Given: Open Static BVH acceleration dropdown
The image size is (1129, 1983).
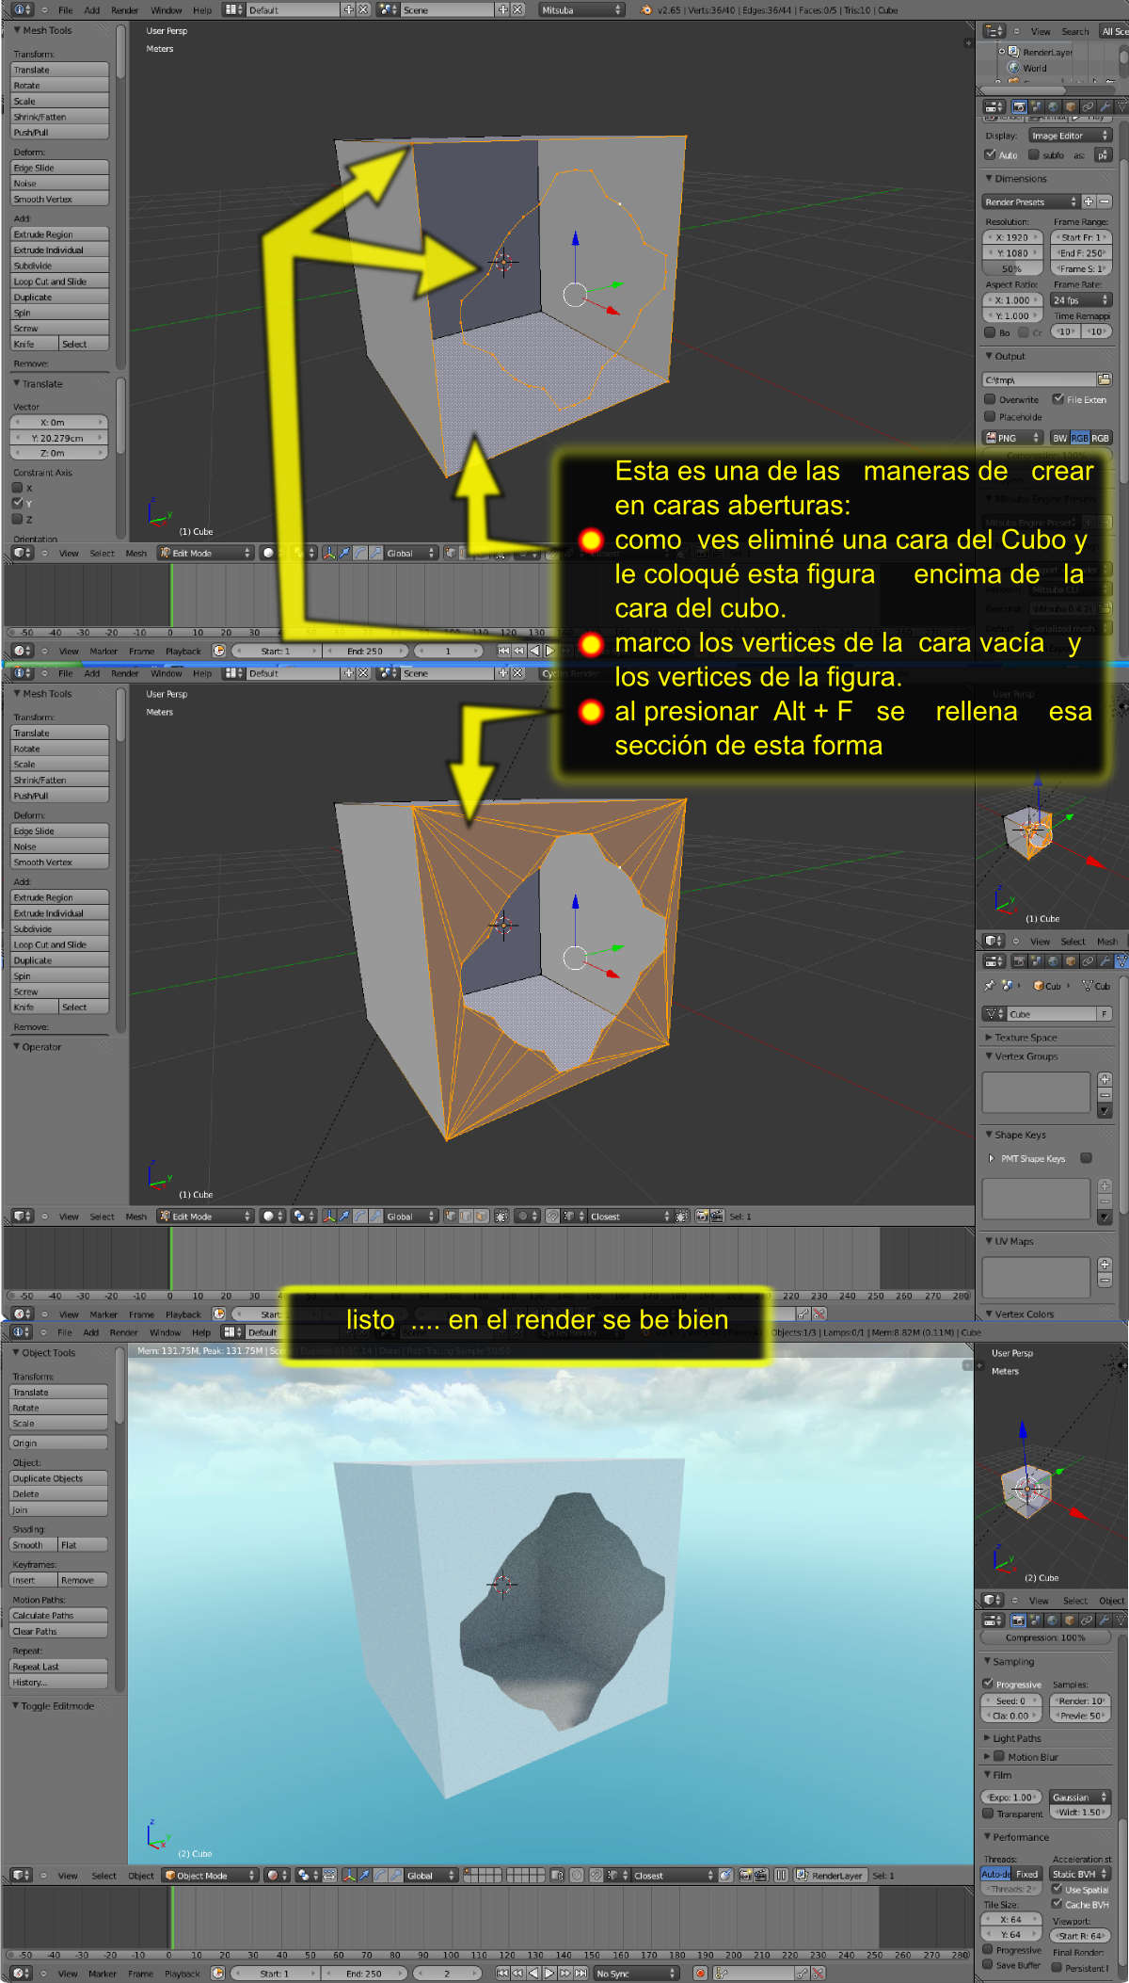Looking at the screenshot, I should click(1080, 1874).
